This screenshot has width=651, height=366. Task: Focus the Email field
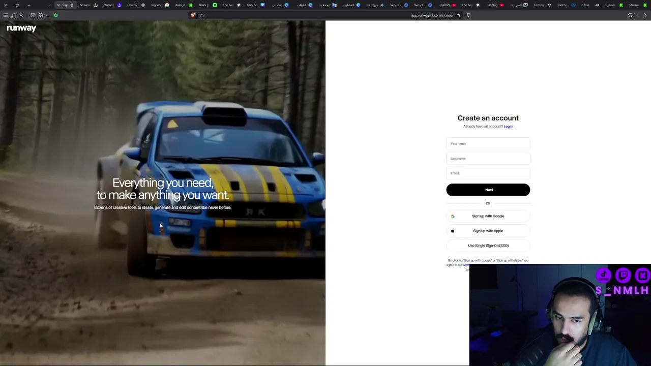click(488, 173)
